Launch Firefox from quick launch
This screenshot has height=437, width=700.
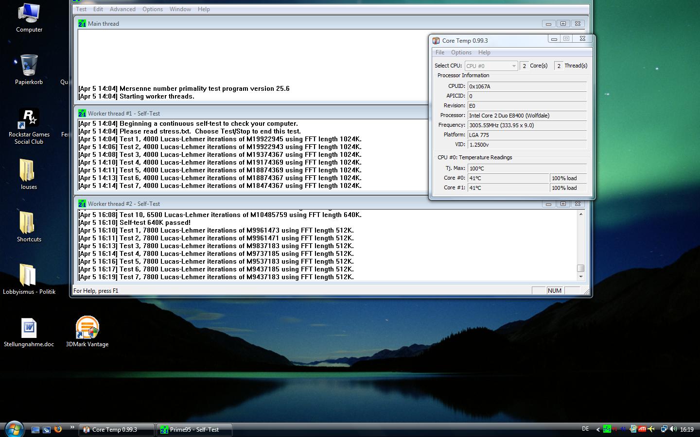click(58, 429)
